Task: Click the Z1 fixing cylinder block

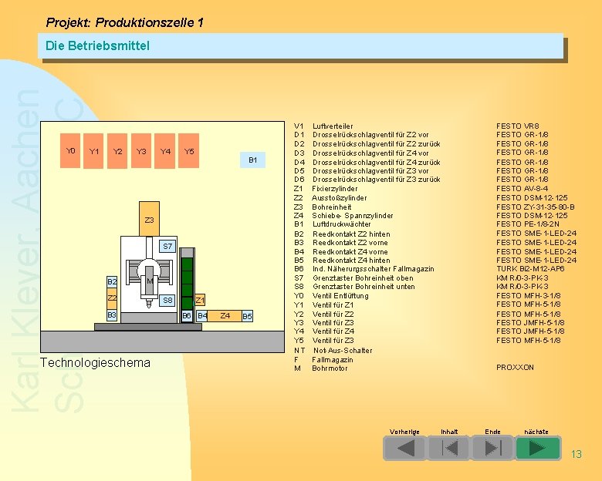Action: (x=200, y=300)
